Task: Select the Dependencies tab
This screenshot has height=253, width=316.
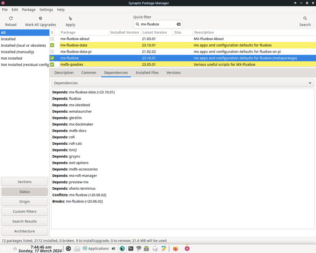Action: (116, 73)
